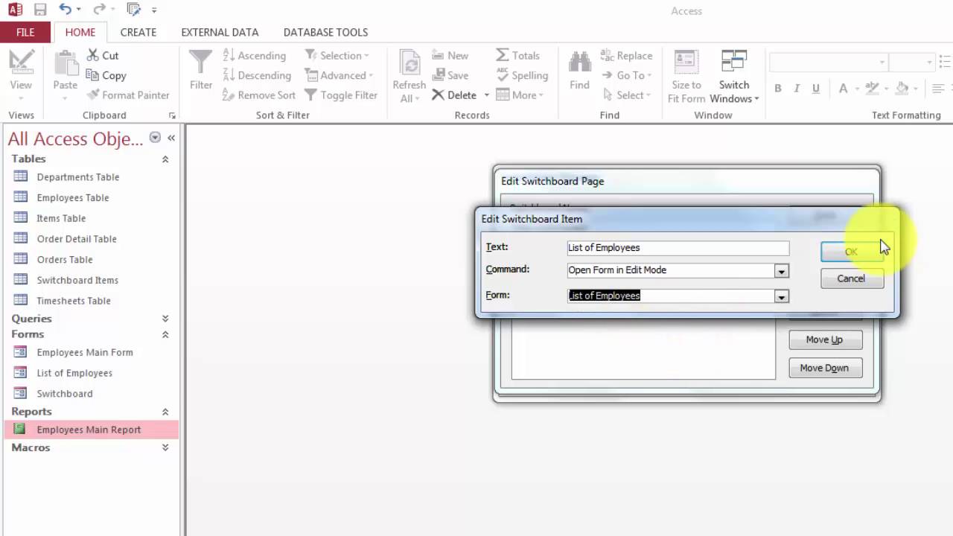Click Switch Windows button
The width and height of the screenshot is (953, 536).
click(x=734, y=76)
